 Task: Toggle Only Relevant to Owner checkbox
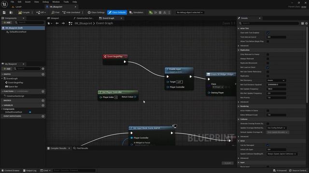[267, 54]
